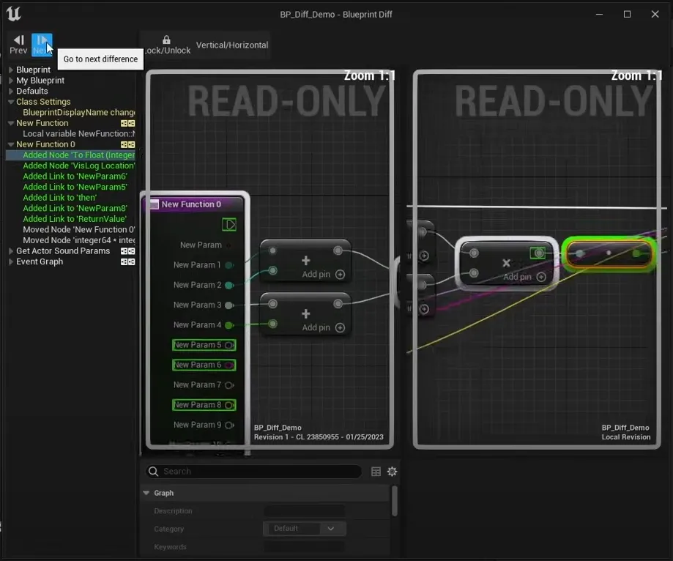Collapse the Class Settings tree item
673x561 pixels.
[11, 102]
